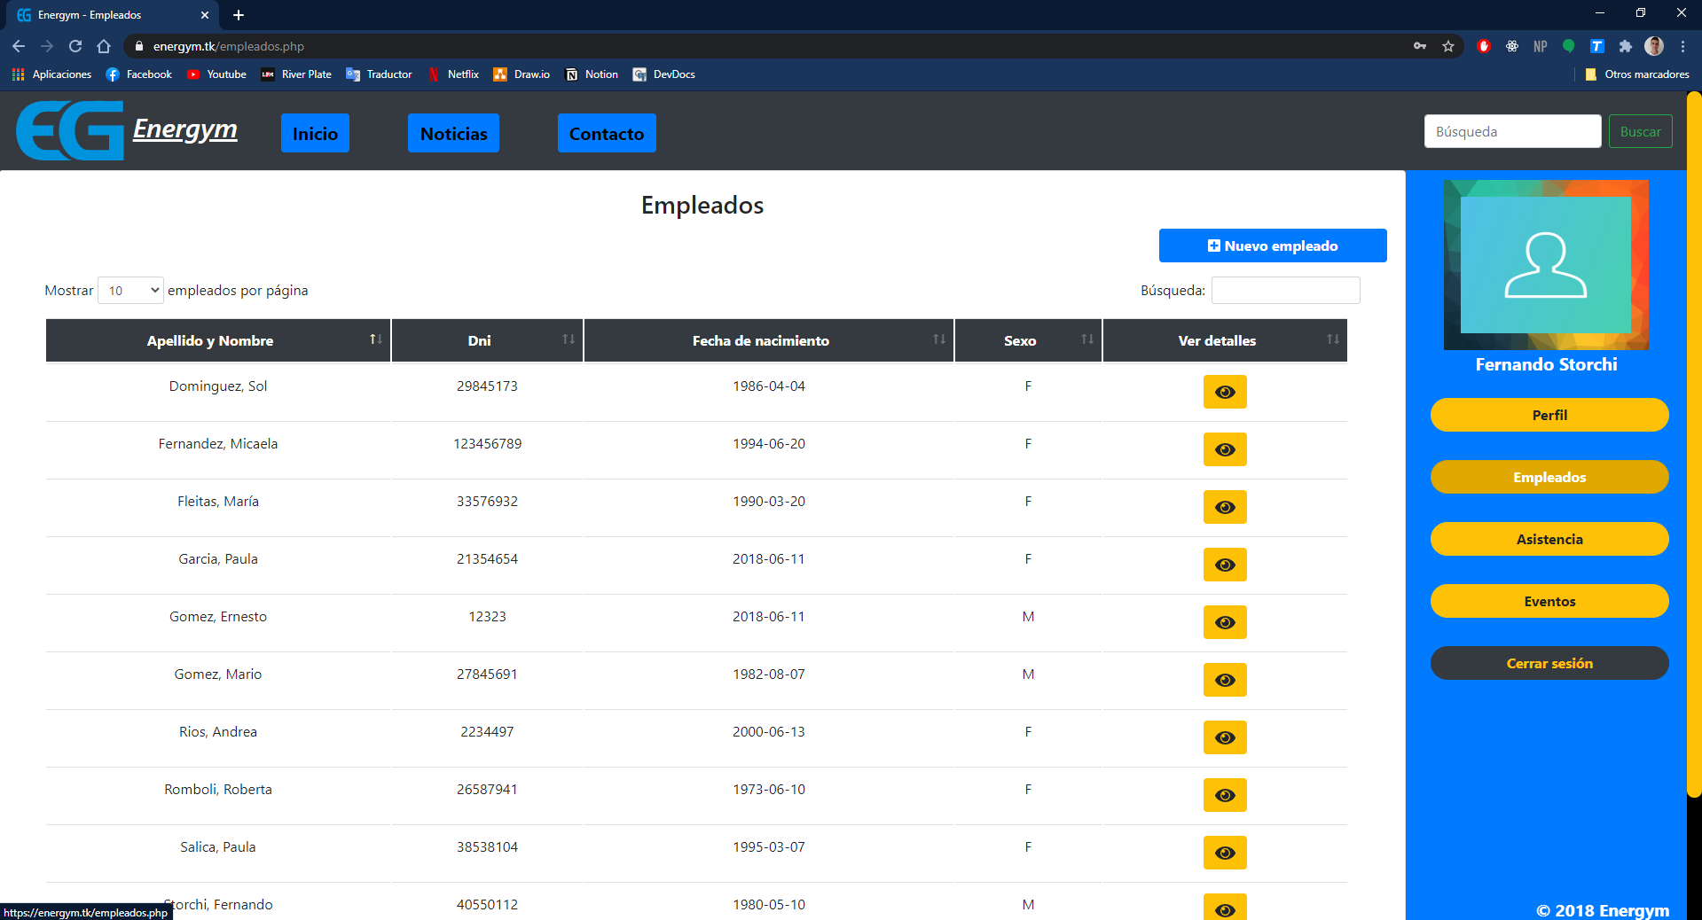This screenshot has width=1702, height=920.
Task: Open the DevDocs bookmark
Action: pyautogui.click(x=663, y=74)
